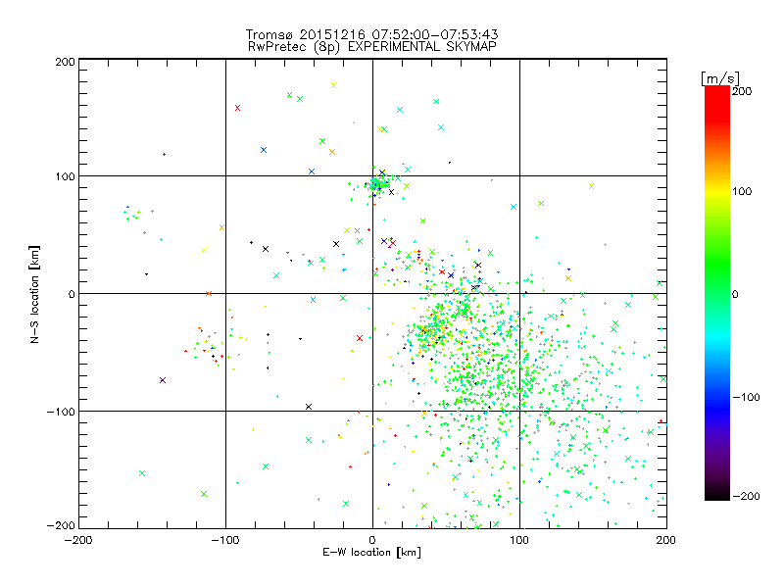
Task: Click the colorbar tick label '-100'
Action: [746, 398]
